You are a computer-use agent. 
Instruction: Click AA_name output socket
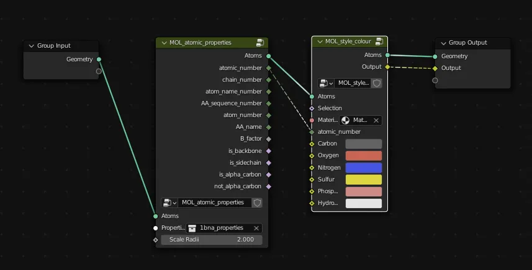(x=268, y=127)
